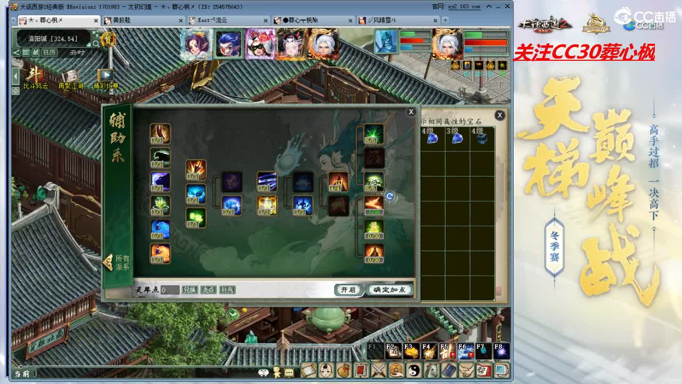Collapse the top-left menu with < button

tap(17, 52)
